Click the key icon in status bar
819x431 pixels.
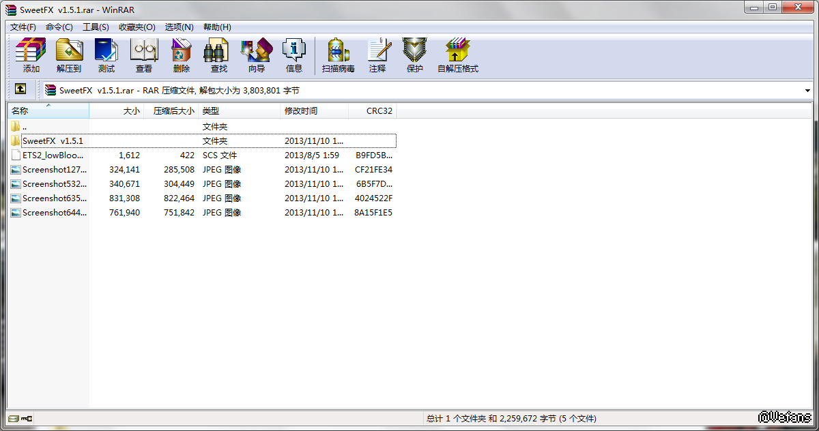[27, 418]
